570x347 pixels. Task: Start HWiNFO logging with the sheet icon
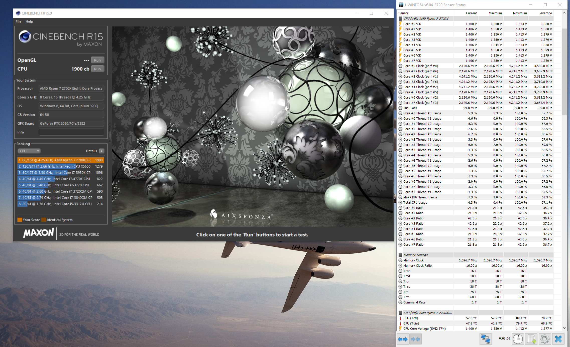coord(531,339)
